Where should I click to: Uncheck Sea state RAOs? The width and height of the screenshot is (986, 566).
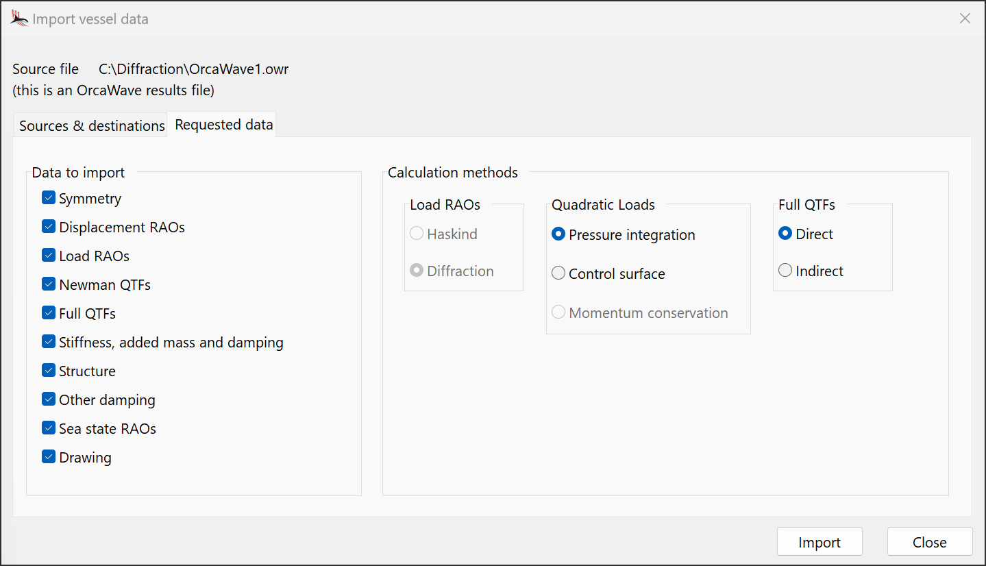pos(49,428)
